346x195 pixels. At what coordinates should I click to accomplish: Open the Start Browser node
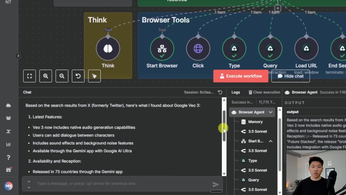tap(162, 49)
